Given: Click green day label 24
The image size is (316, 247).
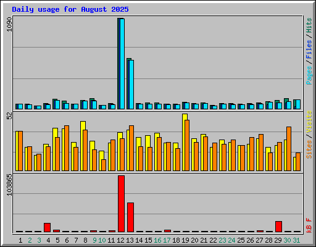Looking at the screenshot, I should point(231,240).
